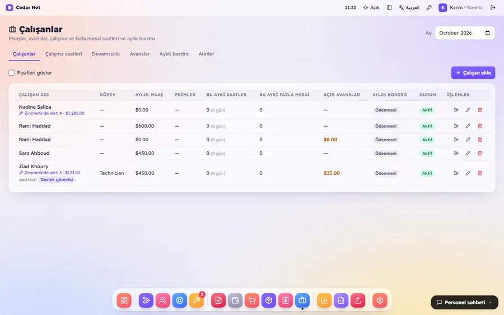This screenshot has width=504, height=315.
Task: Edit Nadine Saliba with the pencil icon
Action: coord(468,110)
